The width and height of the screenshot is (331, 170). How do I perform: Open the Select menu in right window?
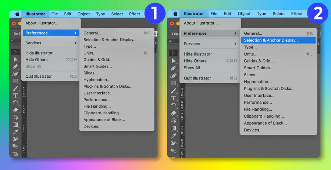tap(279, 14)
